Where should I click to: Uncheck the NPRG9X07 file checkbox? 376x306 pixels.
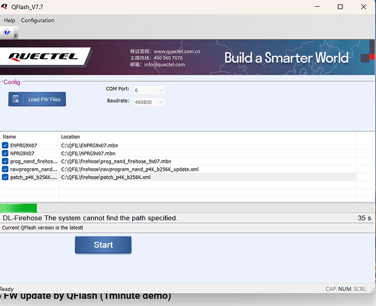click(6, 153)
